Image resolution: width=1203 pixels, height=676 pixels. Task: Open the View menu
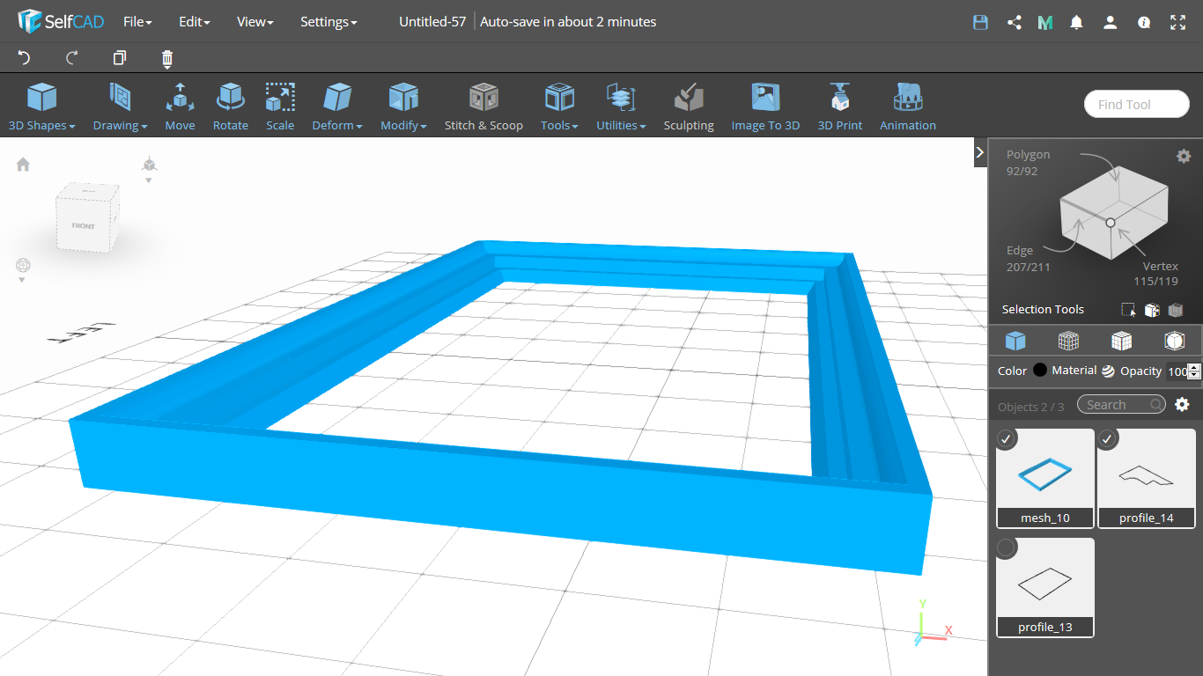[x=255, y=22]
